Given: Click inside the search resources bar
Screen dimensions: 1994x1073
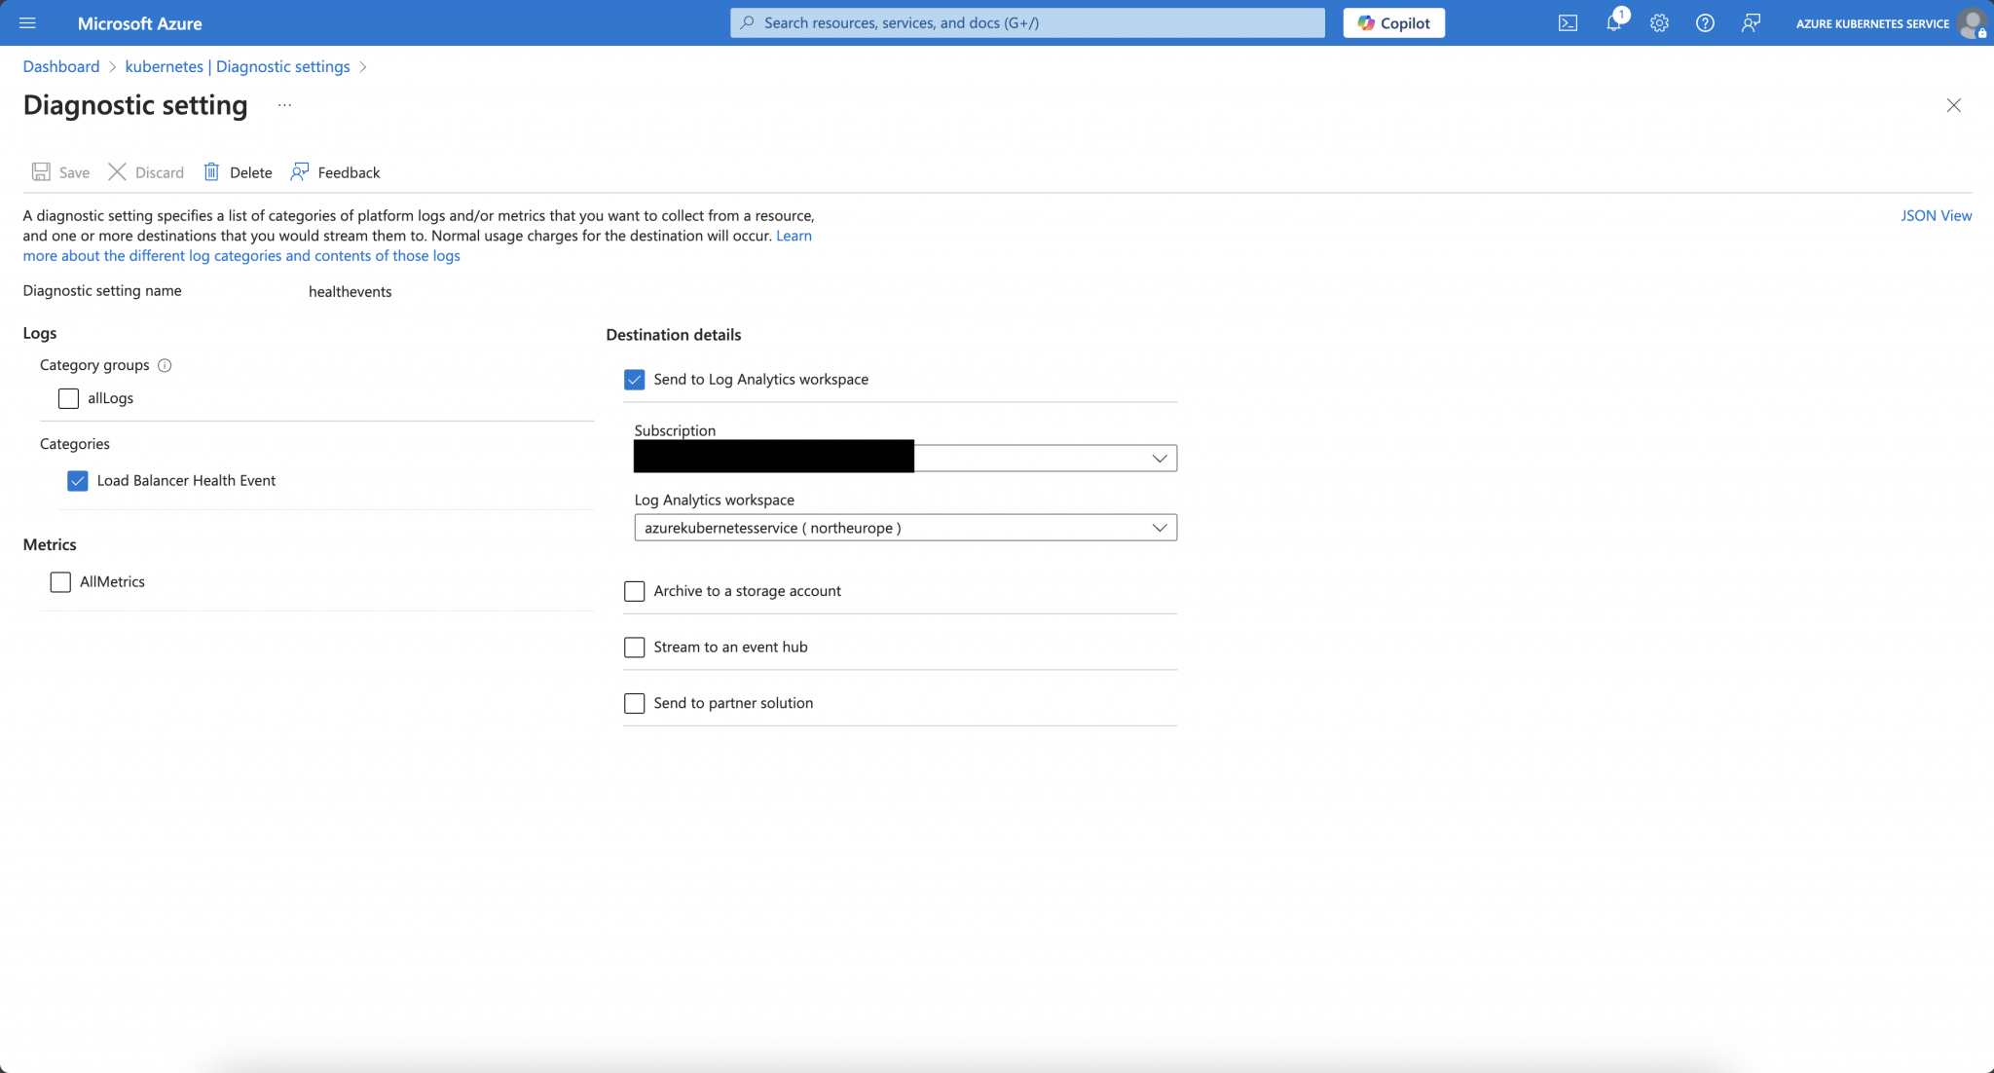Looking at the screenshot, I should coord(1026,22).
